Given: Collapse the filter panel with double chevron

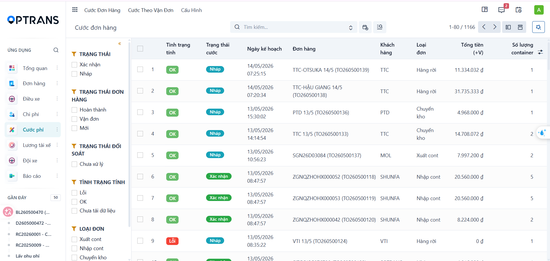Looking at the screenshot, I should point(120,44).
